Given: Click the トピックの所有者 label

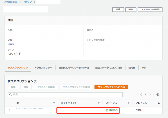Looking at the screenshot, I should [x=96, y=40].
